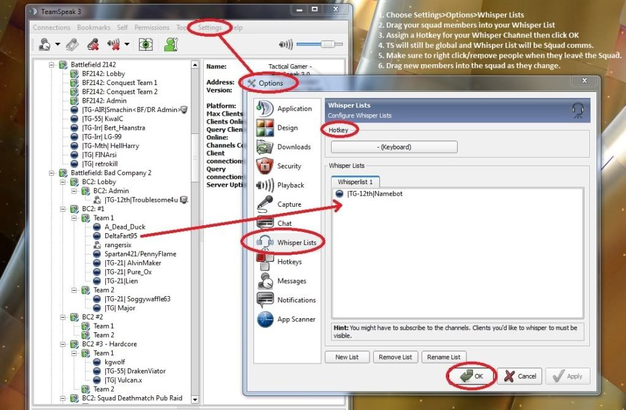Open the Bookmarks menu
Image resolution: width=626 pixels, height=410 pixels.
point(94,28)
